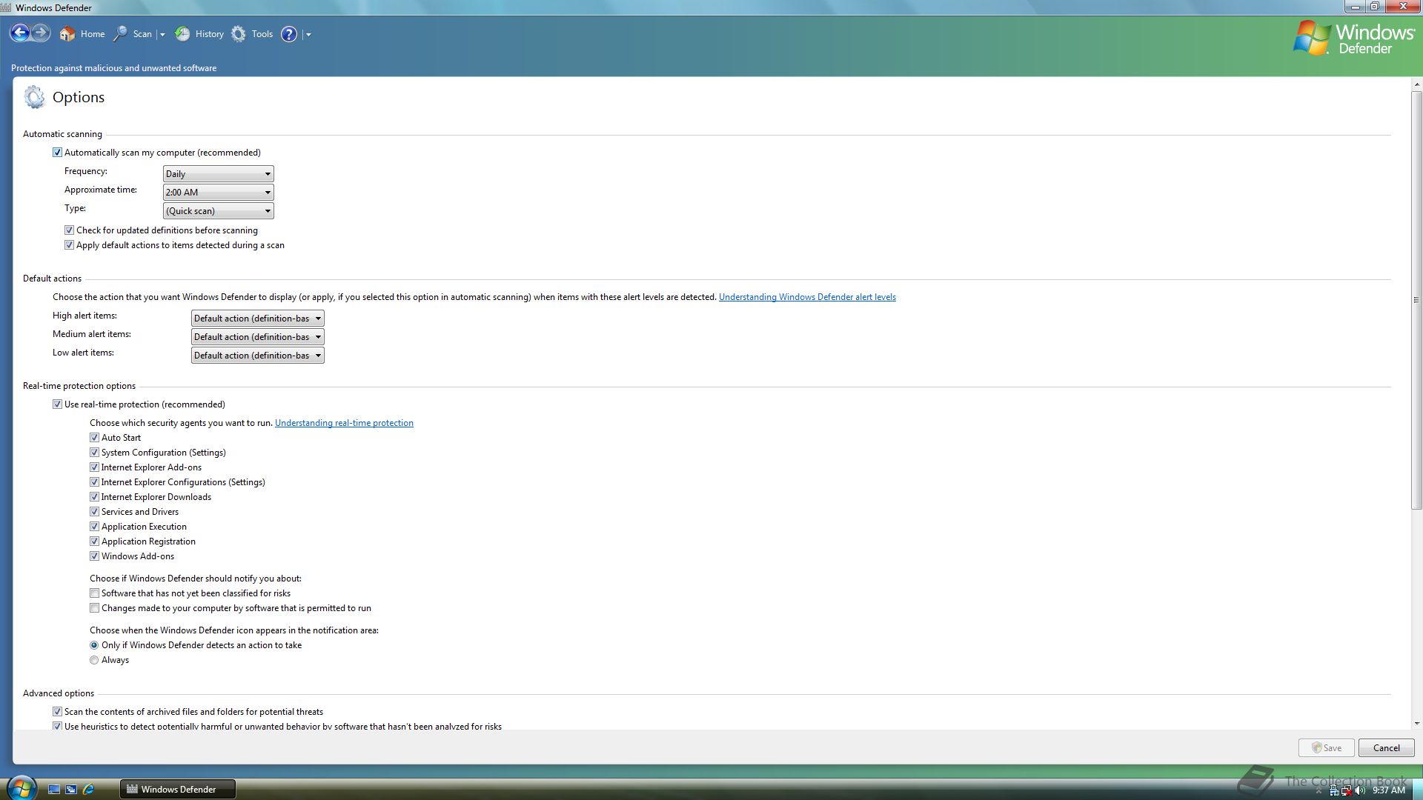Image resolution: width=1423 pixels, height=800 pixels.
Task: Uncheck the Auto Start agent
Action: point(94,438)
